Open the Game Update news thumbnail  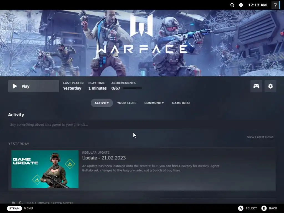pyautogui.click(x=45, y=169)
